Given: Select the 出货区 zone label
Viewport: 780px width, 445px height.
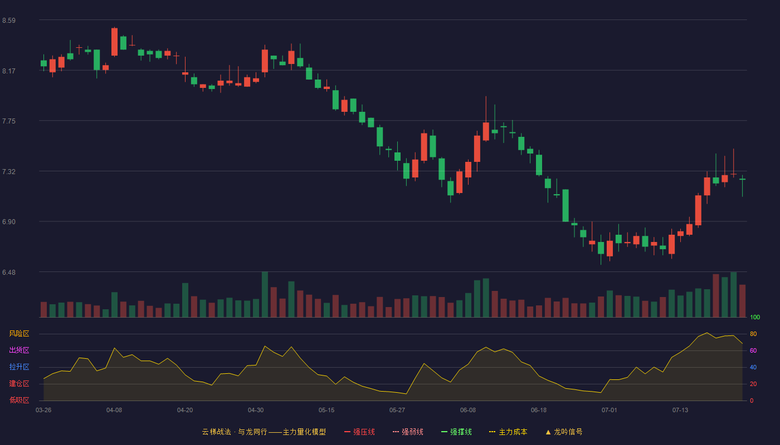Looking at the screenshot, I should click(x=19, y=350).
